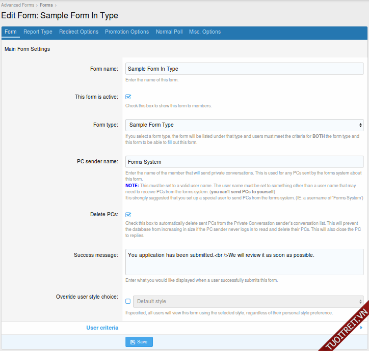
Task: Go to the Normal Poll tab
Action: [169, 32]
